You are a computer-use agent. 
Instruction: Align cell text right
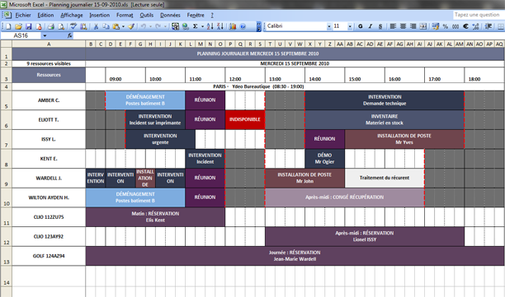413,26
